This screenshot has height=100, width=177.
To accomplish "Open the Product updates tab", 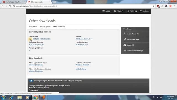I will tap(45, 27).
